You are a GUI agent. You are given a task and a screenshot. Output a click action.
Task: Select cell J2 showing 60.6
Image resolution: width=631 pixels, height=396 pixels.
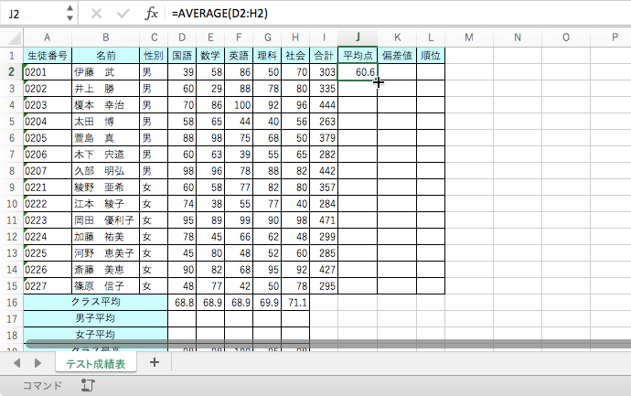tap(358, 72)
